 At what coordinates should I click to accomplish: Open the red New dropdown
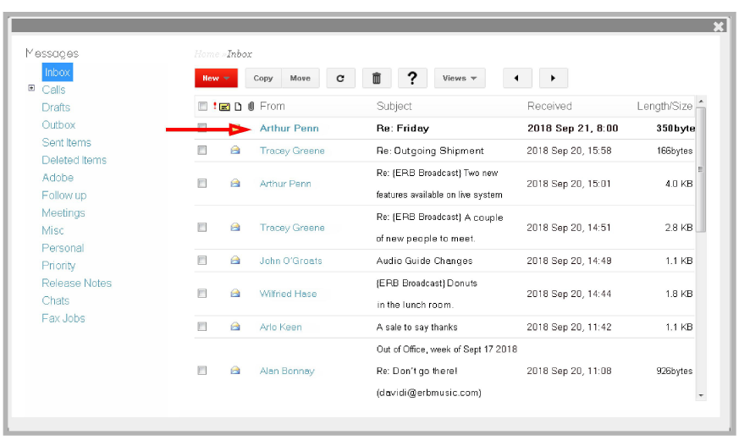[216, 79]
